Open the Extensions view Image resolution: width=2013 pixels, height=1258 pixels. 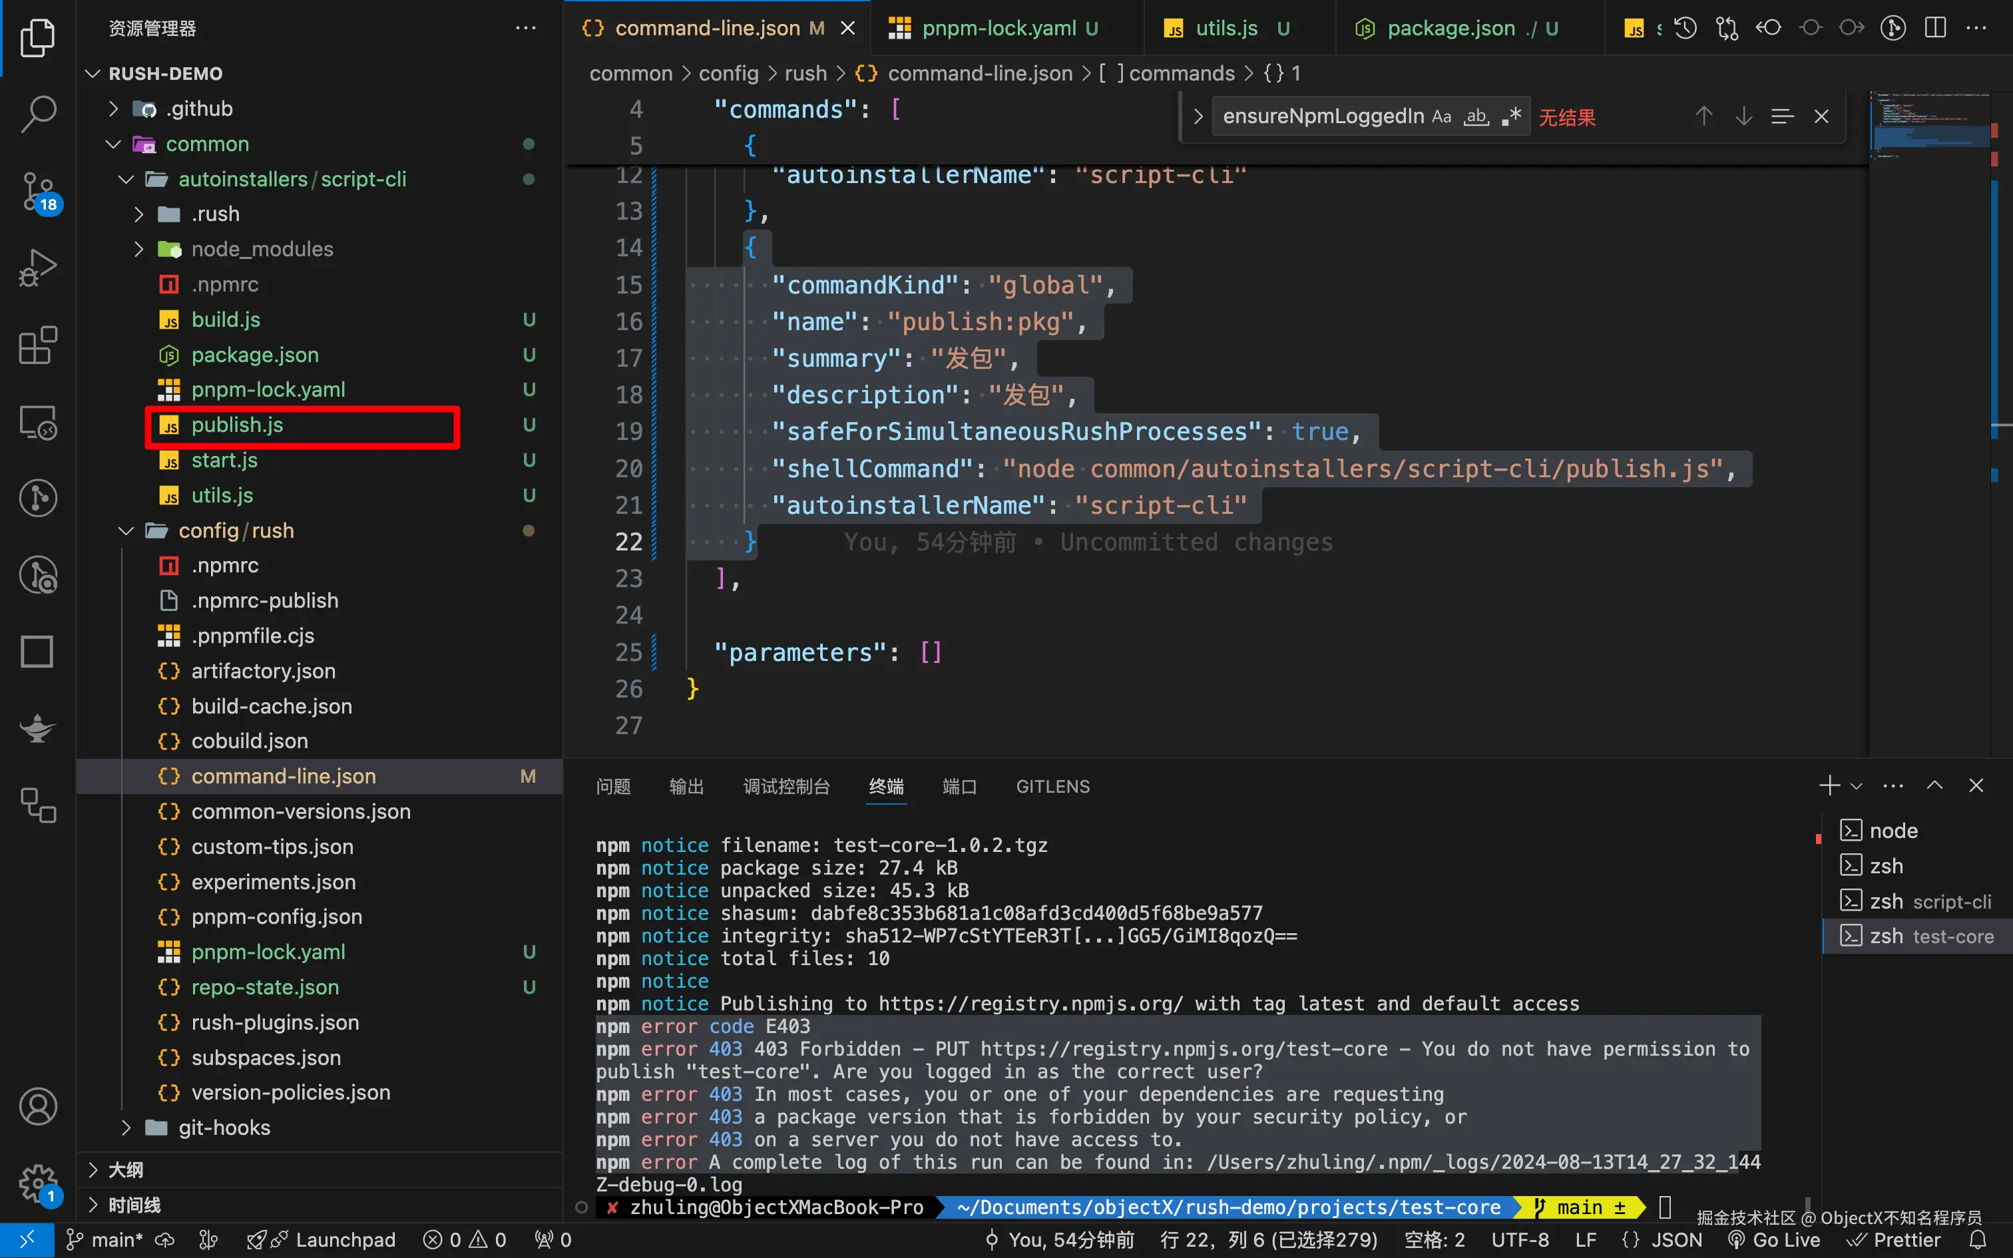coord(37,345)
